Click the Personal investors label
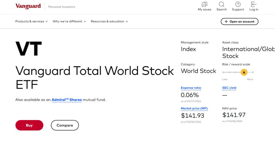This screenshot has width=275, height=150. (x=62, y=7)
